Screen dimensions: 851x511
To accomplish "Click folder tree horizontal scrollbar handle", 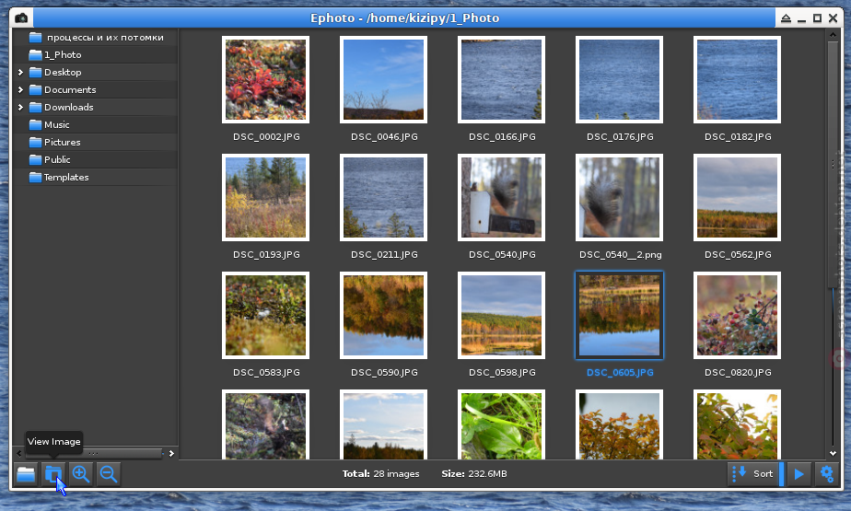I will click(x=93, y=453).
